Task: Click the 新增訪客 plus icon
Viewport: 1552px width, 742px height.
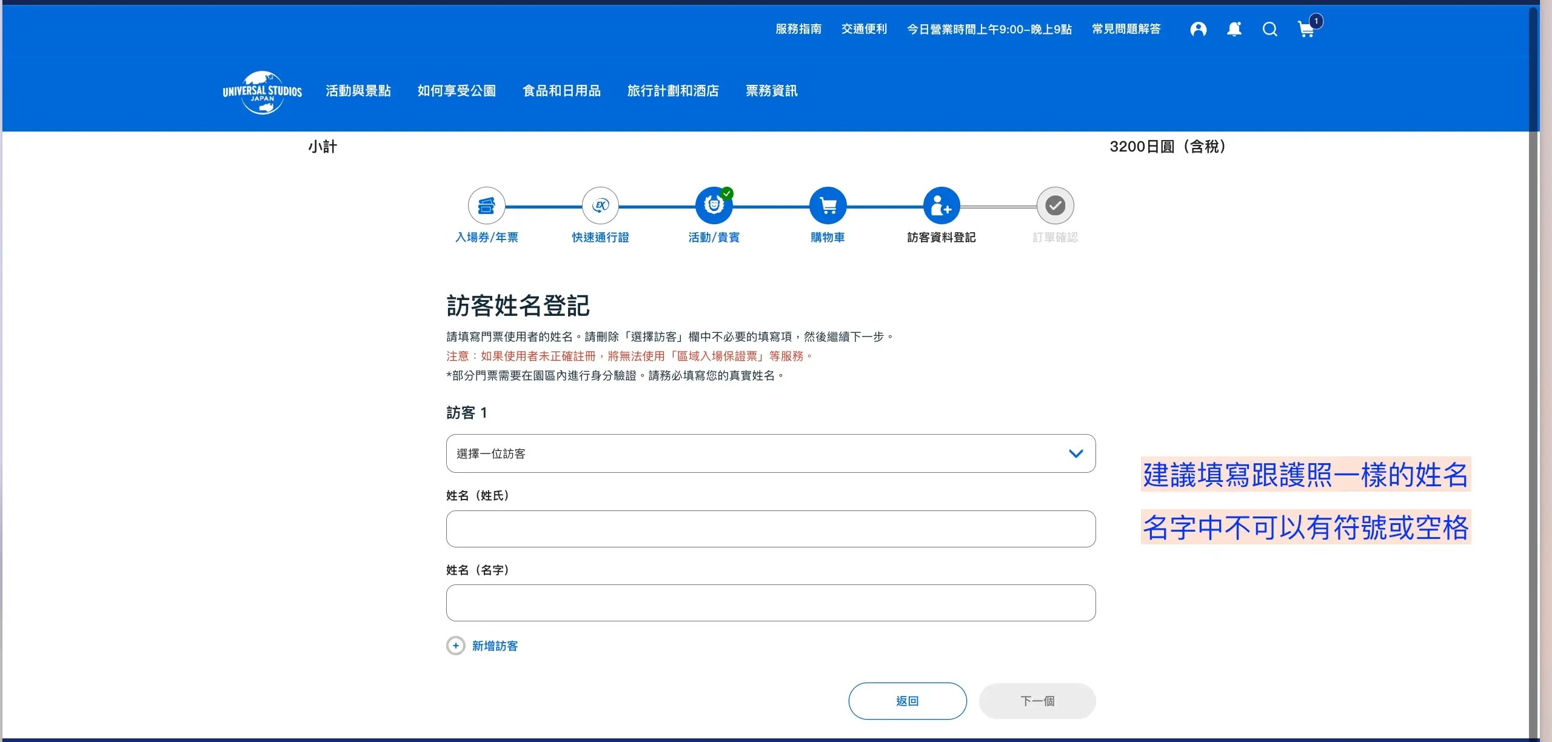Action: click(x=456, y=646)
